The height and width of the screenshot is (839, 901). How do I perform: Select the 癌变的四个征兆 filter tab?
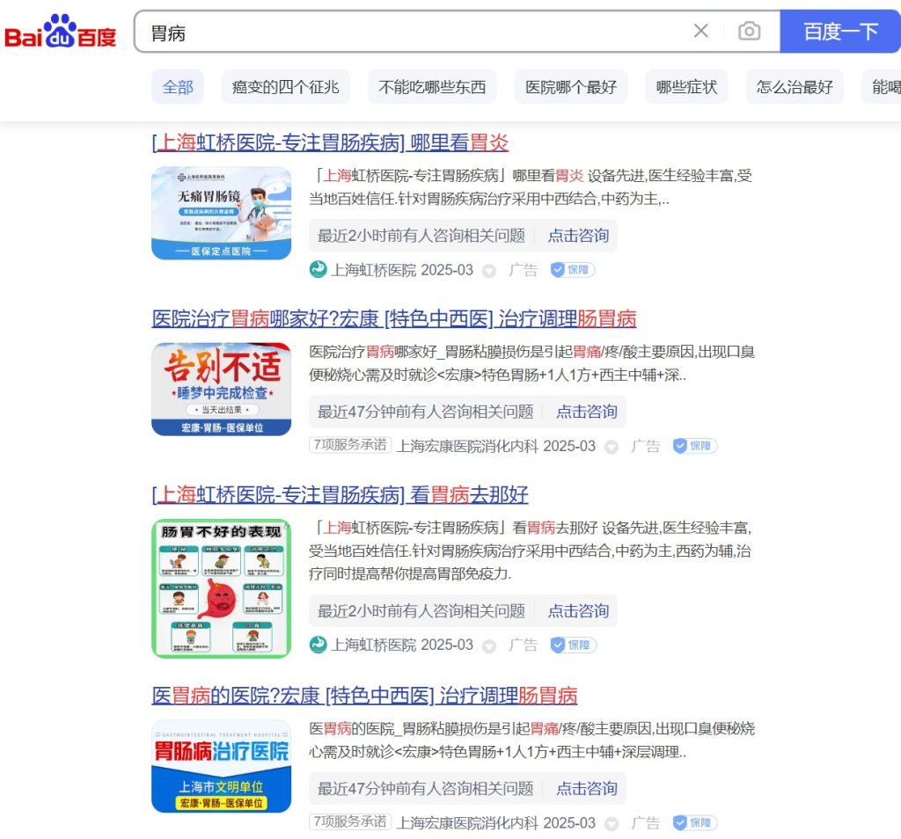tap(286, 87)
